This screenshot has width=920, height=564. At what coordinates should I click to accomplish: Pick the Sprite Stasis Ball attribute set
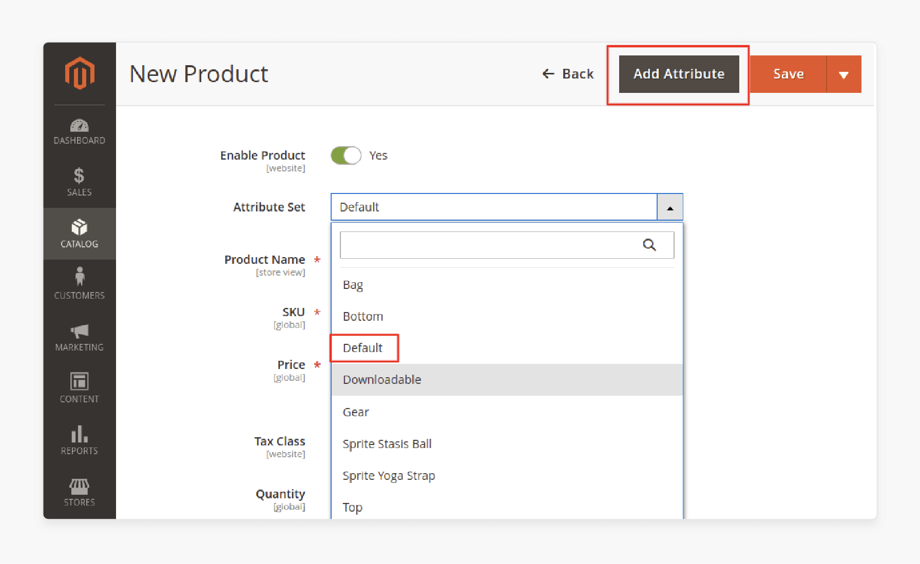pyautogui.click(x=507, y=444)
